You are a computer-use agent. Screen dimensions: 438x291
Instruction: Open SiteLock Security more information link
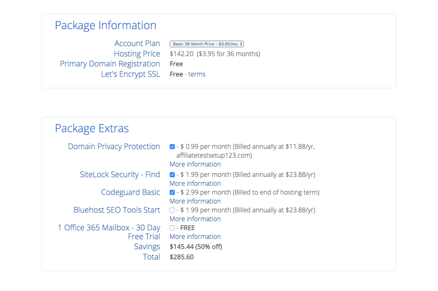pyautogui.click(x=195, y=183)
